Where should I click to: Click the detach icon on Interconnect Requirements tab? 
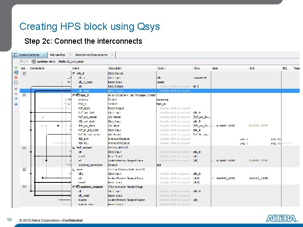pos(112,55)
